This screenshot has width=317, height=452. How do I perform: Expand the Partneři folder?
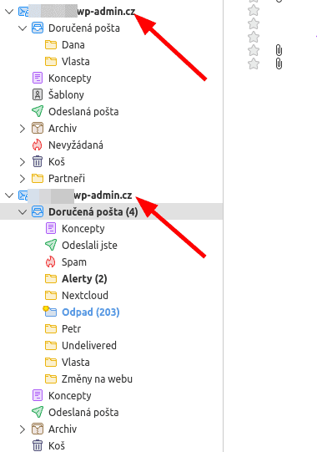click(23, 179)
